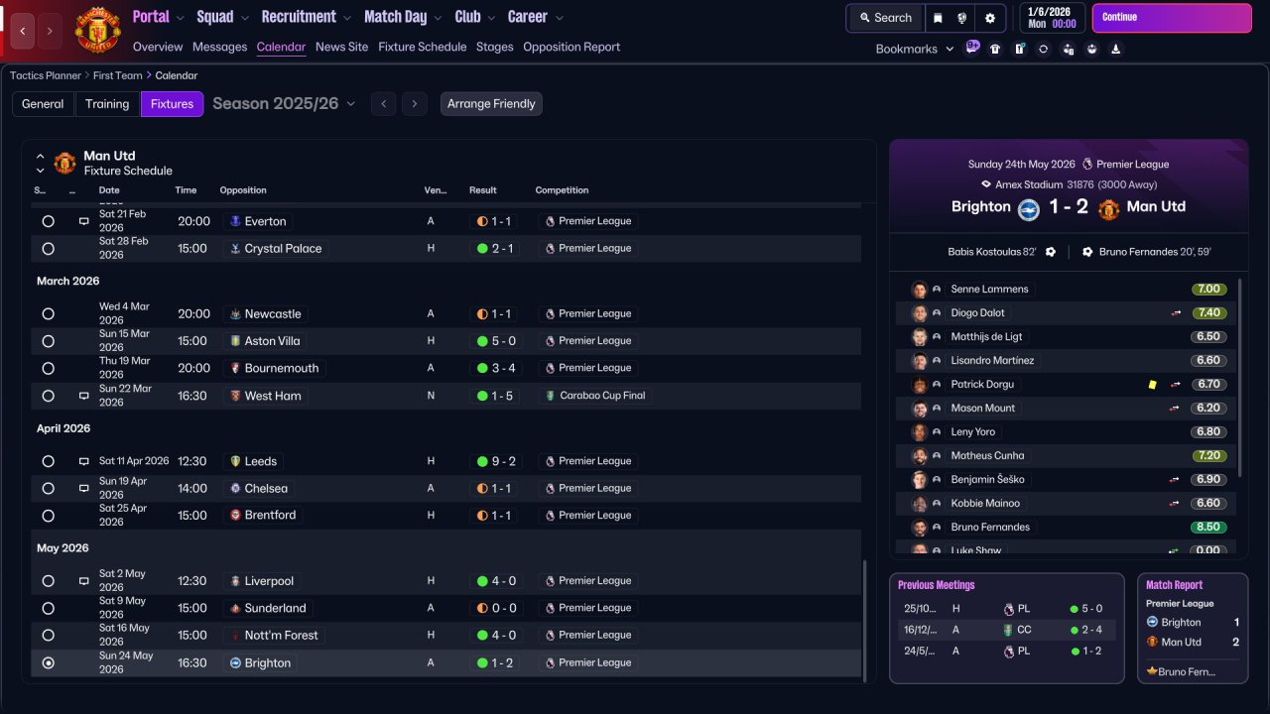Switch to the Stages tab
The height and width of the screenshot is (714, 1270).
[x=494, y=47]
